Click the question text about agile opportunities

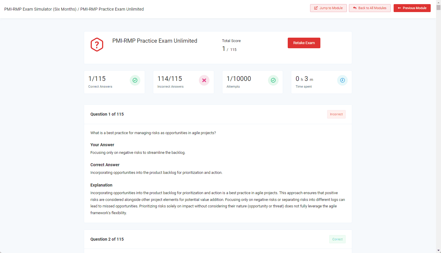[153, 133]
